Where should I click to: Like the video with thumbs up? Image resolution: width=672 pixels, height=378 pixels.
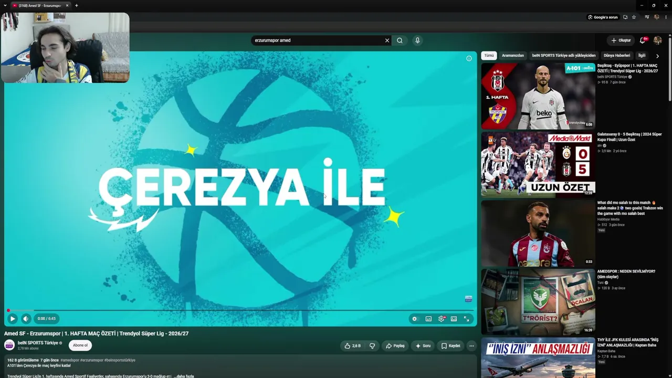(x=353, y=346)
